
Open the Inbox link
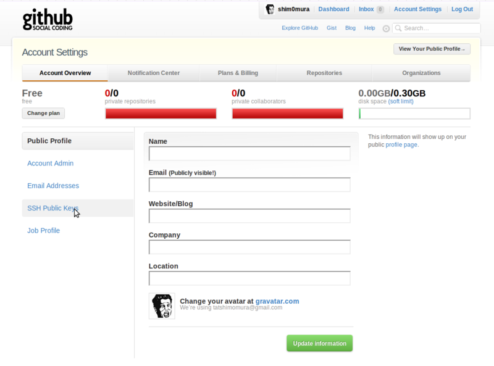pos(366,9)
